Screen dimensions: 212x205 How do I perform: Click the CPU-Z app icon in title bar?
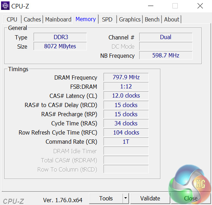(x=5, y=6)
